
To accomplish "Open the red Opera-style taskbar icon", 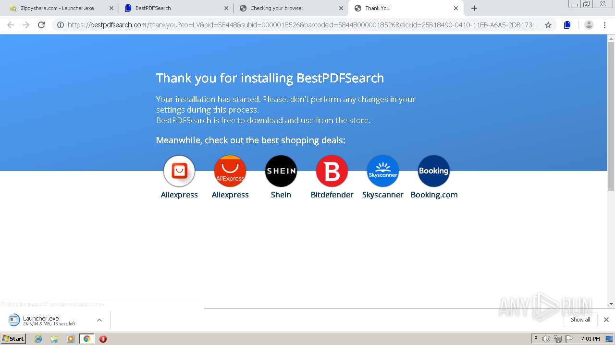I will pyautogui.click(x=103, y=339).
